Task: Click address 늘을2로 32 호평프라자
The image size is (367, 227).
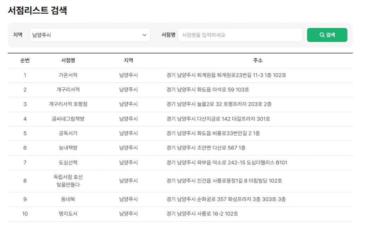Action: click(222, 104)
